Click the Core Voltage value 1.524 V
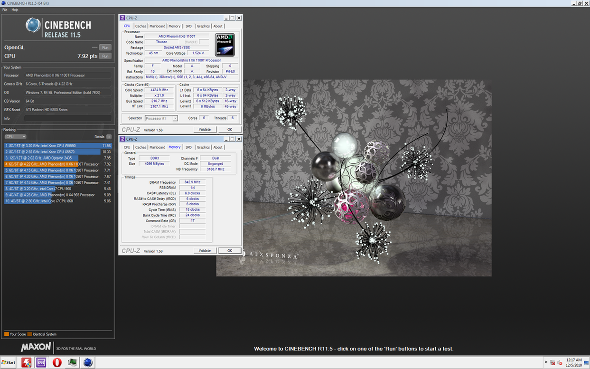This screenshot has width=590, height=369. click(198, 53)
